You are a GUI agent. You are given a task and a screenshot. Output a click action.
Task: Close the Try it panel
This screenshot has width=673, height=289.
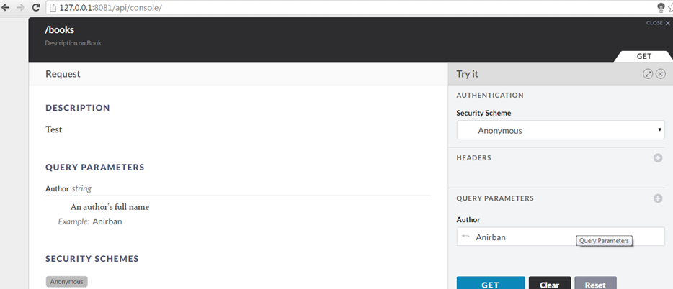[x=661, y=74]
